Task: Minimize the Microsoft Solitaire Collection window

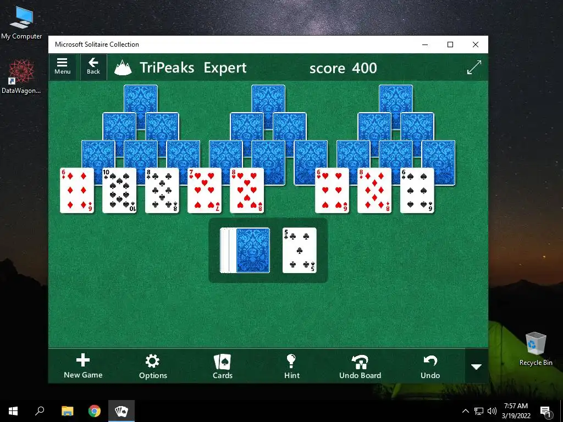Action: [x=425, y=45]
